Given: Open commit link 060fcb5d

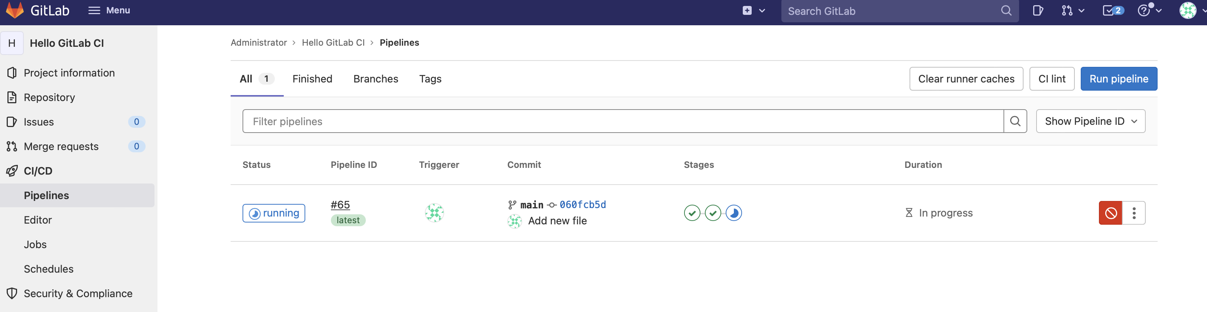Looking at the screenshot, I should 582,205.
